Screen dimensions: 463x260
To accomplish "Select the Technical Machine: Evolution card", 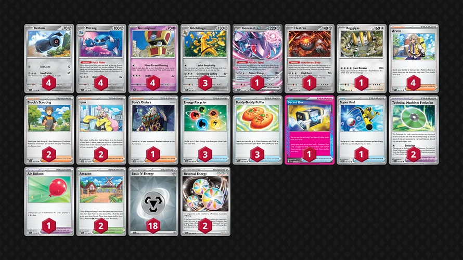I will (x=414, y=130).
